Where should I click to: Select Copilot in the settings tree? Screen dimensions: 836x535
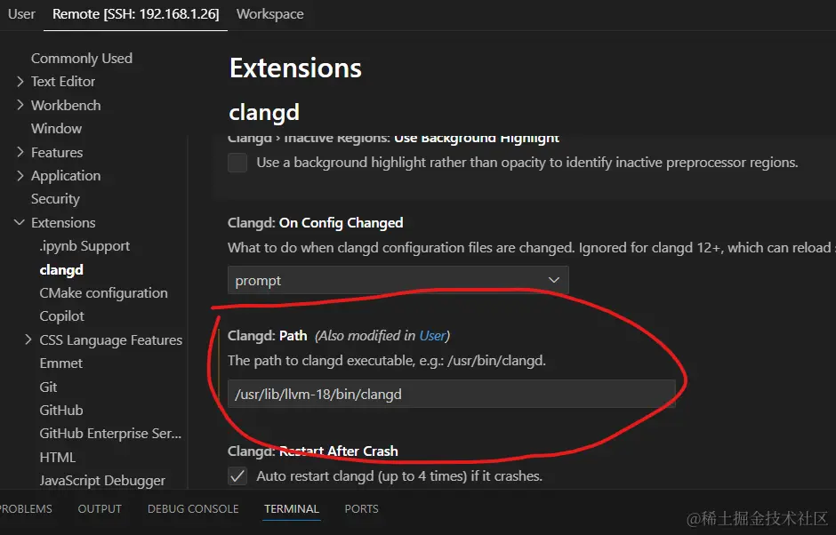coord(62,316)
